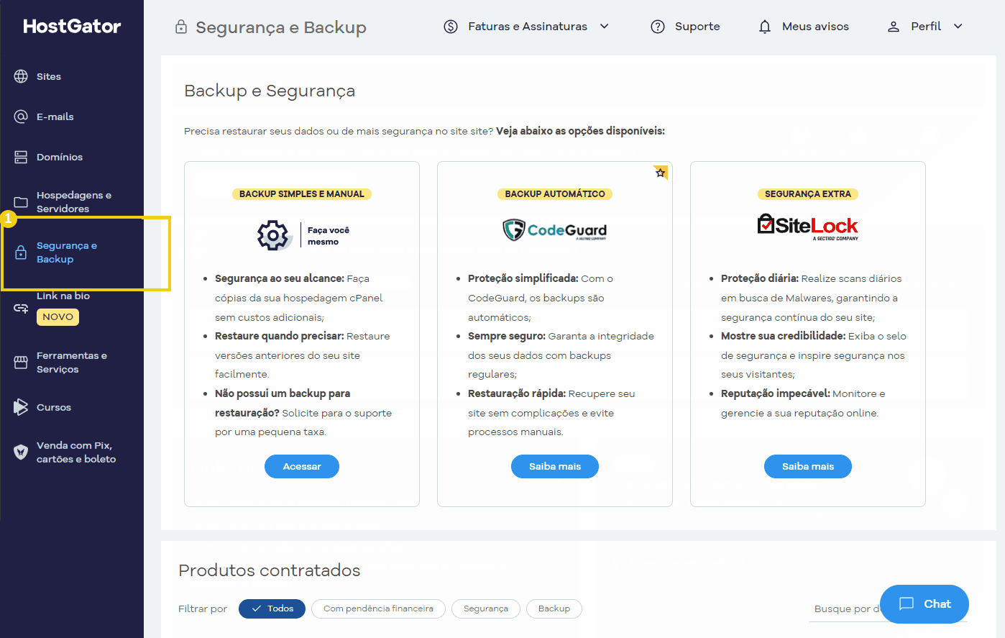1005x638 pixels.
Task: Expand the Perfil dropdown chevron
Action: point(958,27)
